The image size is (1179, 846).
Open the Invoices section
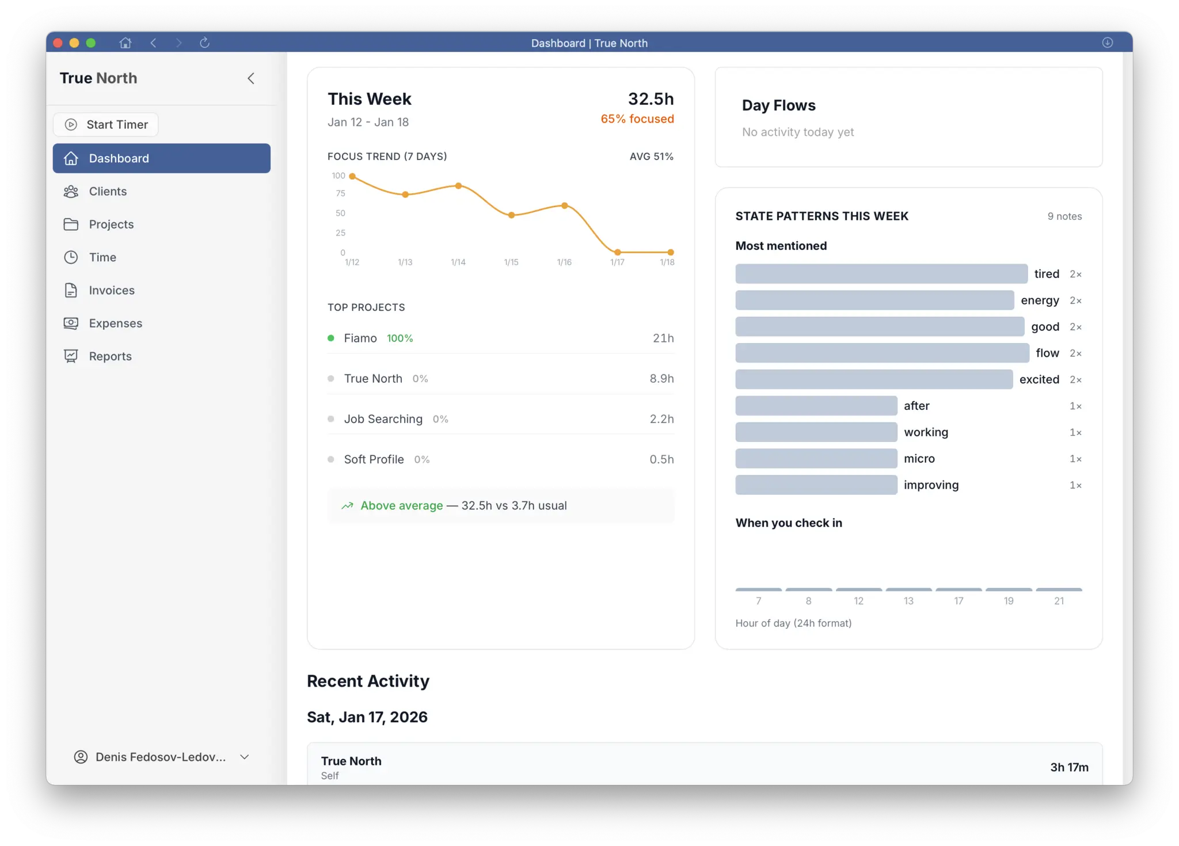[112, 291]
